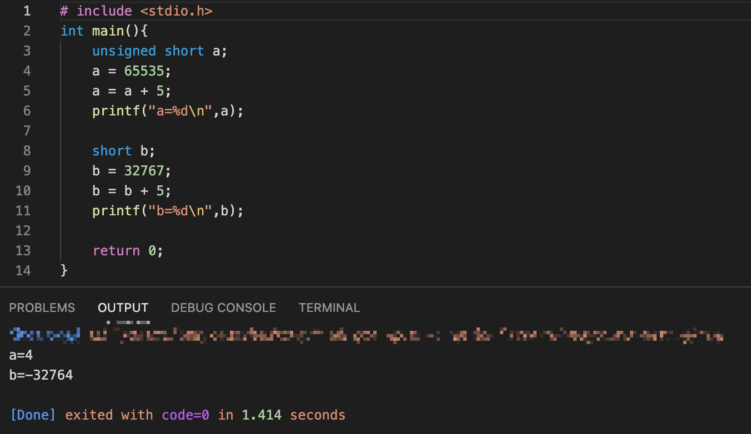This screenshot has width=751, height=434.
Task: Click the 'a=4' output line
Action: 21,355
